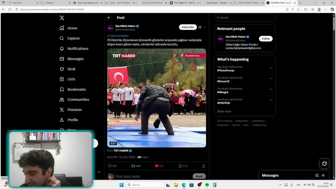This screenshot has width=336, height=189.
Task: Open Spotify from the taskbar
Action: 207,185
